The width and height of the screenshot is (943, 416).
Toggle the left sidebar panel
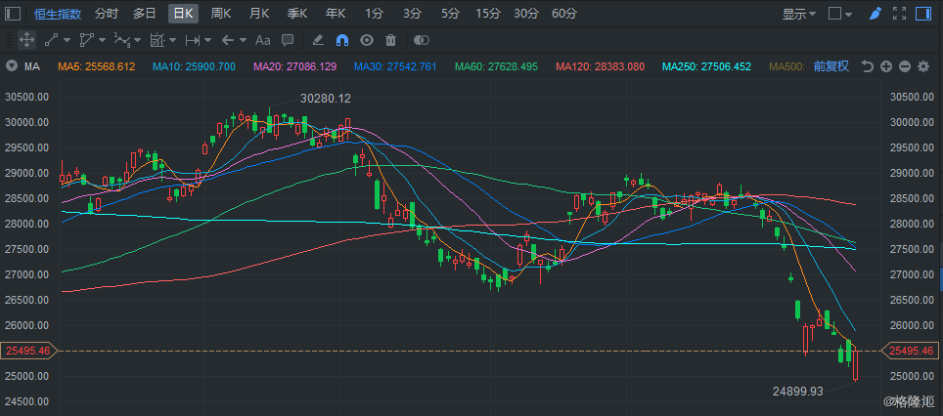point(13,14)
